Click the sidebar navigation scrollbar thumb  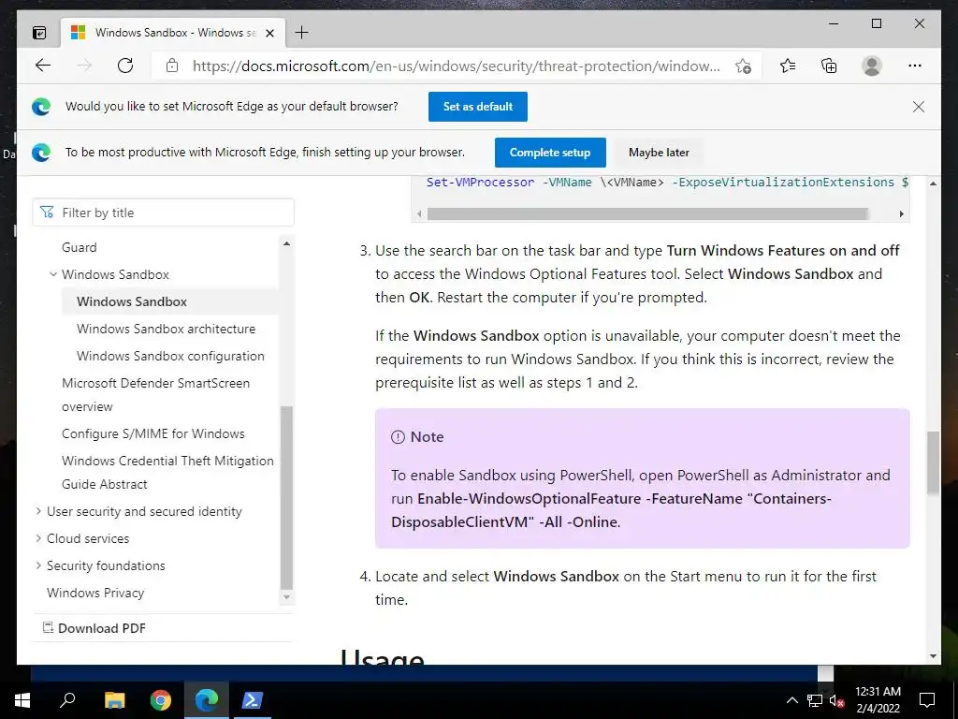[x=286, y=497]
